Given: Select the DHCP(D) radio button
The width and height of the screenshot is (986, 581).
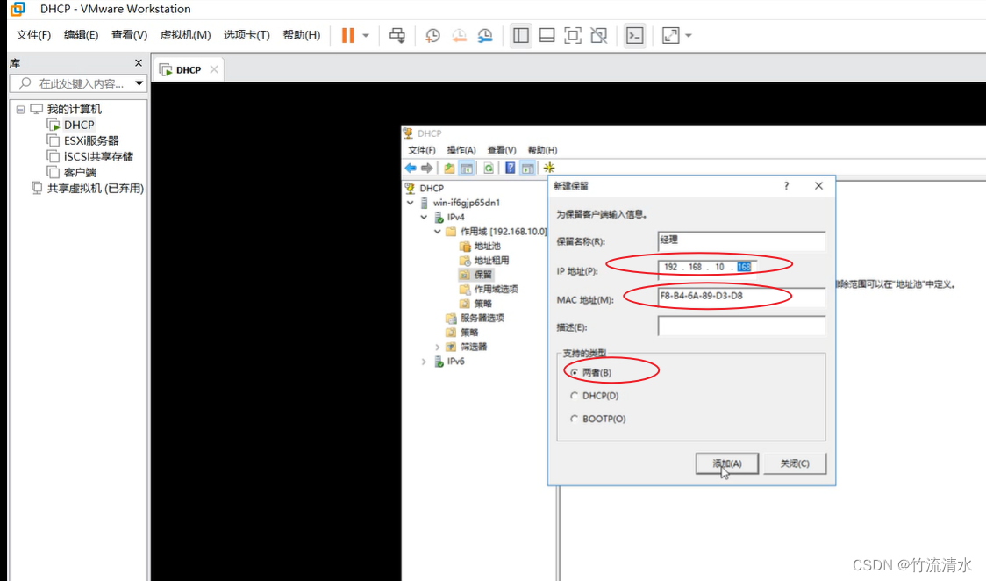Looking at the screenshot, I should click(x=574, y=396).
